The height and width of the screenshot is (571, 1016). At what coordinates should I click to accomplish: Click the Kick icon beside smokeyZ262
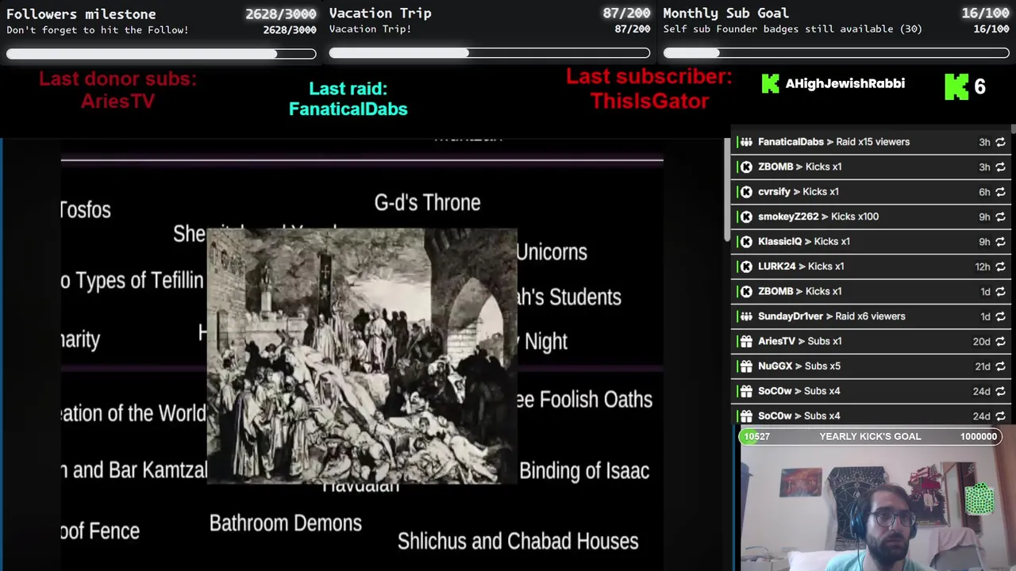pyautogui.click(x=746, y=217)
